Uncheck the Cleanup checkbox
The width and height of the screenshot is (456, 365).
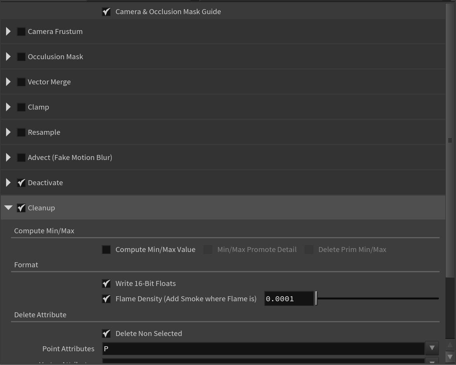21,208
